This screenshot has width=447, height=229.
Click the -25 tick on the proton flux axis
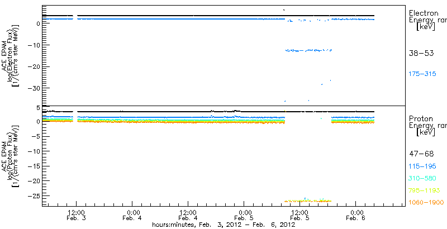35,196
